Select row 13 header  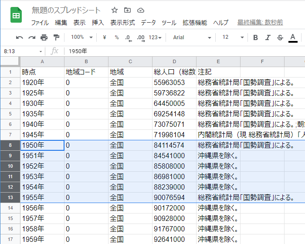pos(10,197)
